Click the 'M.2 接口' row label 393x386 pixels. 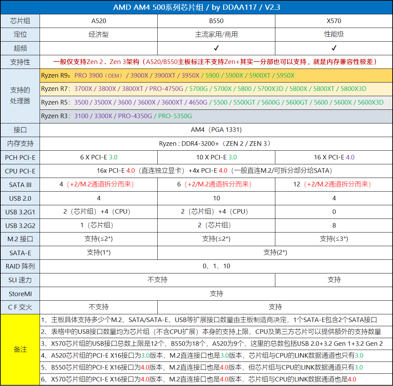tap(20, 239)
